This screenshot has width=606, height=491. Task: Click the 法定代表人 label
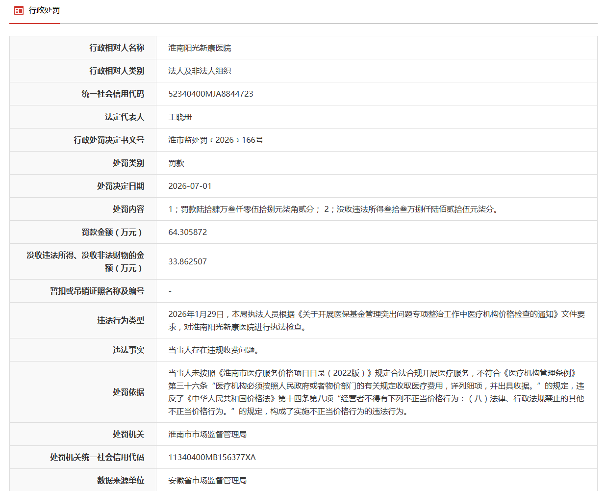(x=125, y=117)
